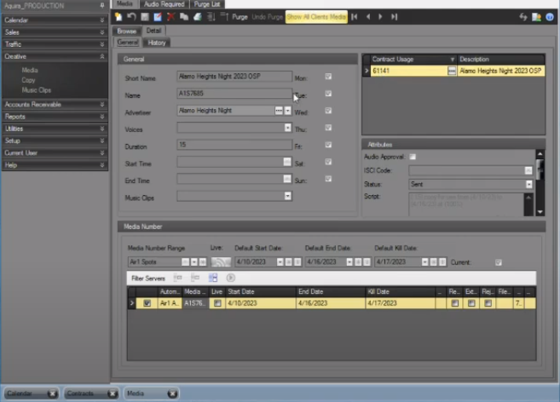The image size is (560, 402).
Task: Switch to the Purge List tab
Action: [207, 4]
